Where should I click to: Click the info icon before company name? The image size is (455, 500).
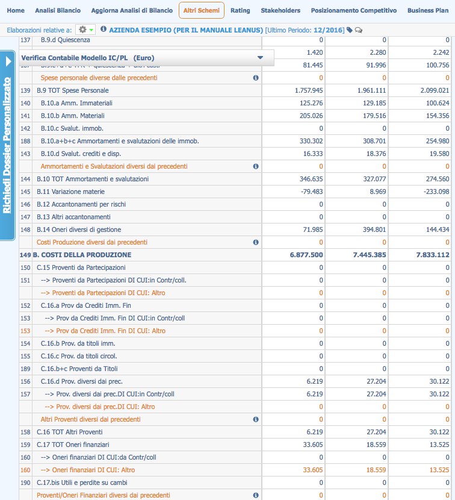click(104, 29)
